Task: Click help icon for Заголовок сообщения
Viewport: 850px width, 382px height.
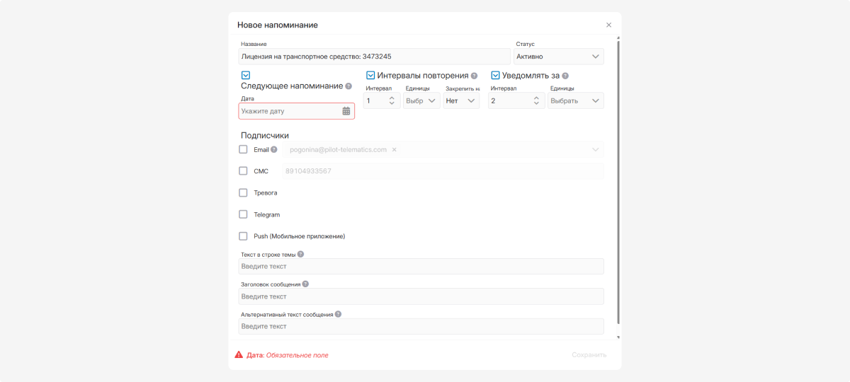Action: coord(305,284)
